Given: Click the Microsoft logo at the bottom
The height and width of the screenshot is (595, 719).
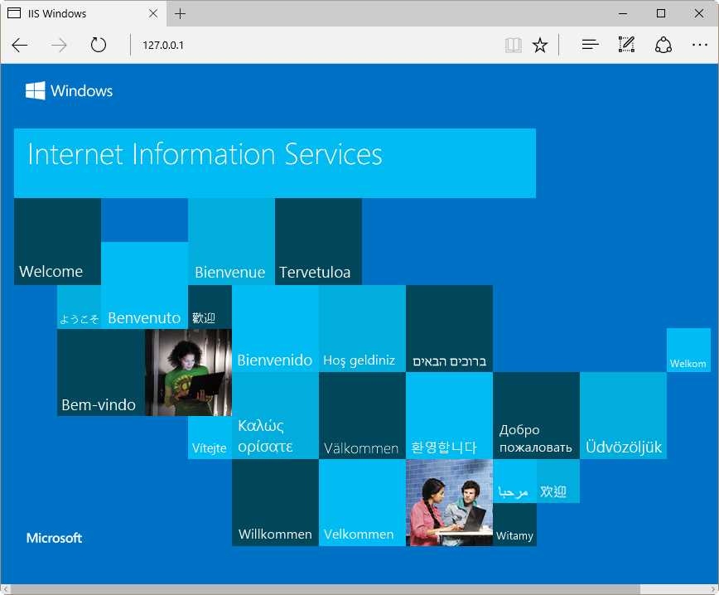Looking at the screenshot, I should click(x=54, y=538).
